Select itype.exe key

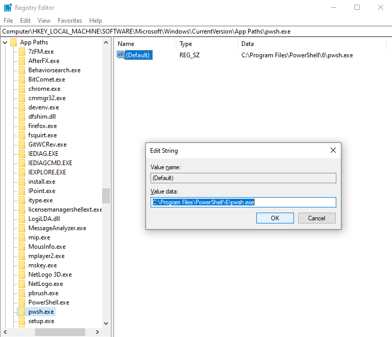(41, 200)
